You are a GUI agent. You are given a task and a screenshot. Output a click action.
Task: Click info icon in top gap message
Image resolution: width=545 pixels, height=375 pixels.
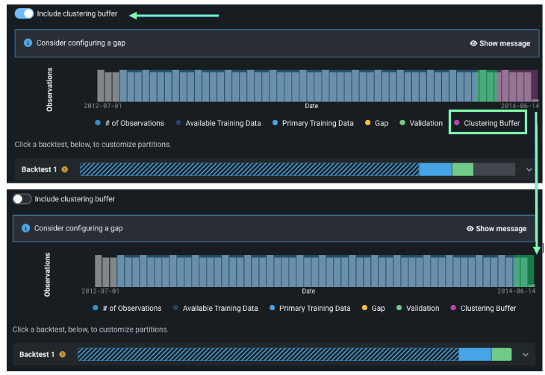[28, 43]
